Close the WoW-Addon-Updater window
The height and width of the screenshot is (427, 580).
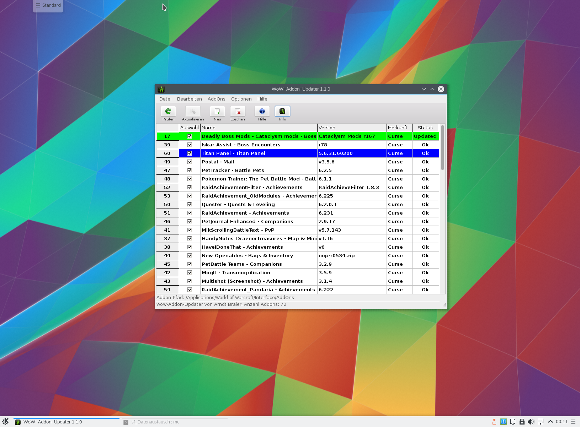[x=441, y=89]
